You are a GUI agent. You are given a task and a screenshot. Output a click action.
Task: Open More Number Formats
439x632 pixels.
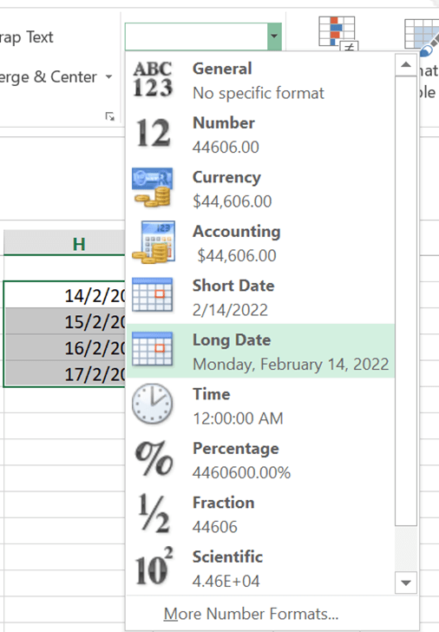tap(251, 614)
